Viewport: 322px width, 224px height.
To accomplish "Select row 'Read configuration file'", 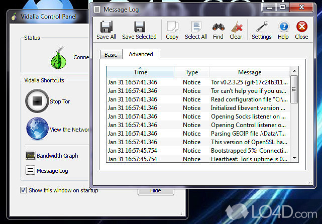I will point(198,99).
